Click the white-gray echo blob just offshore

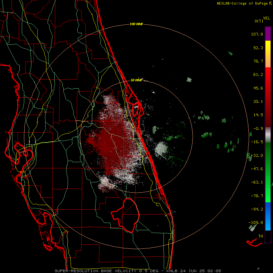[161, 149]
